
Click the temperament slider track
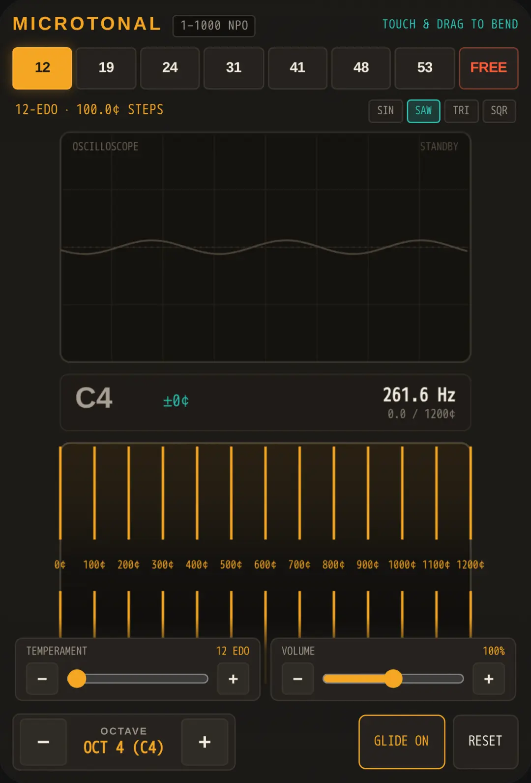click(138, 679)
